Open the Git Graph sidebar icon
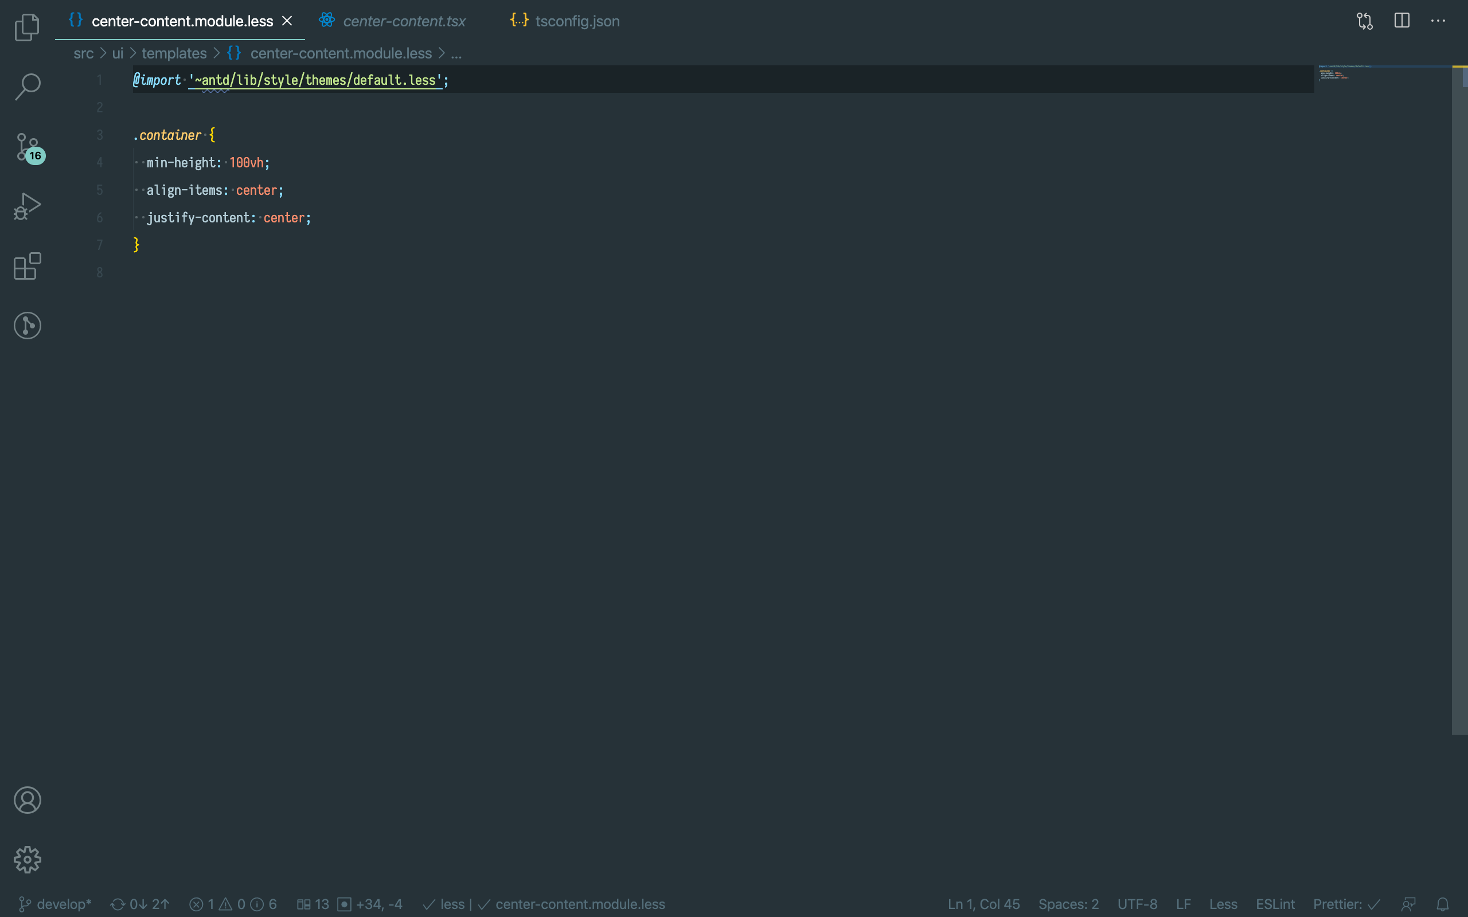 27,326
